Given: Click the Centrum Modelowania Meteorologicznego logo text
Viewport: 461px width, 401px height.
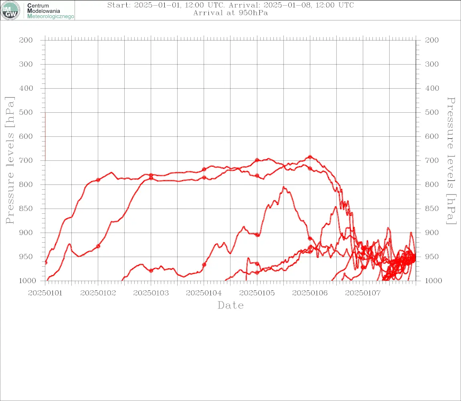Looking at the screenshot, I should 51,11.
